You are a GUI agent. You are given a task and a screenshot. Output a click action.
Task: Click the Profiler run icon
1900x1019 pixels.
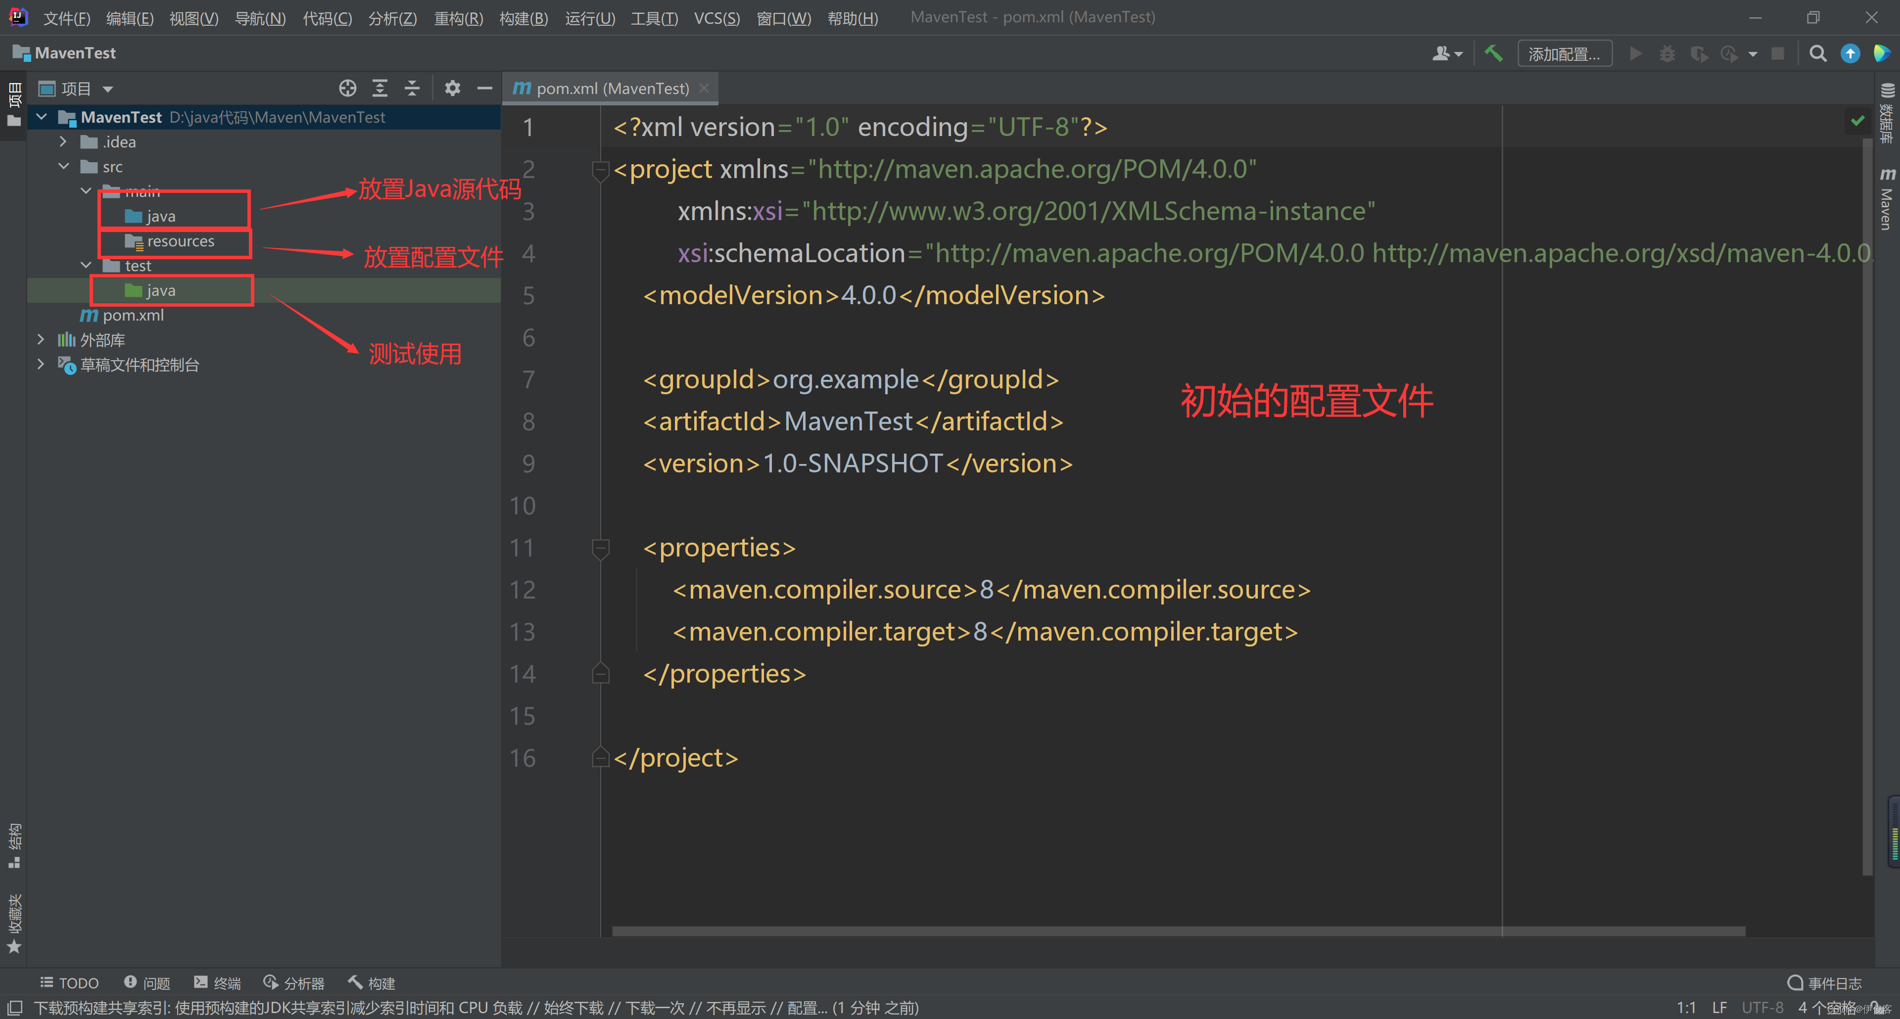coord(1730,54)
